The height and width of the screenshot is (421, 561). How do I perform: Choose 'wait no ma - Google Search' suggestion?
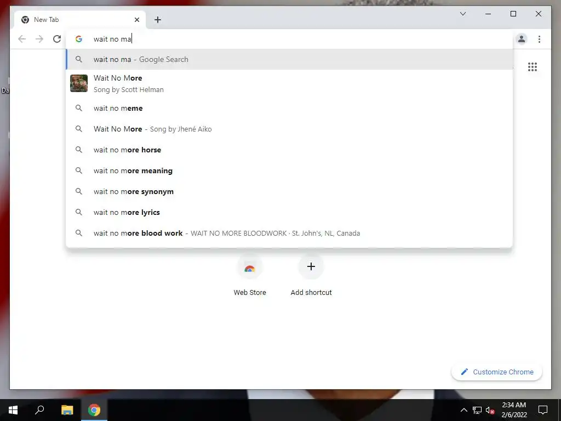289,59
